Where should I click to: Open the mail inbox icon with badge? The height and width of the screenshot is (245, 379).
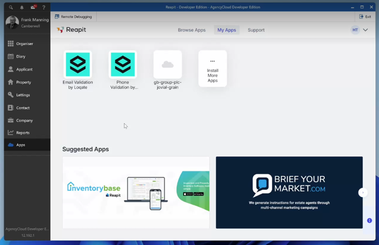click(x=33, y=7)
